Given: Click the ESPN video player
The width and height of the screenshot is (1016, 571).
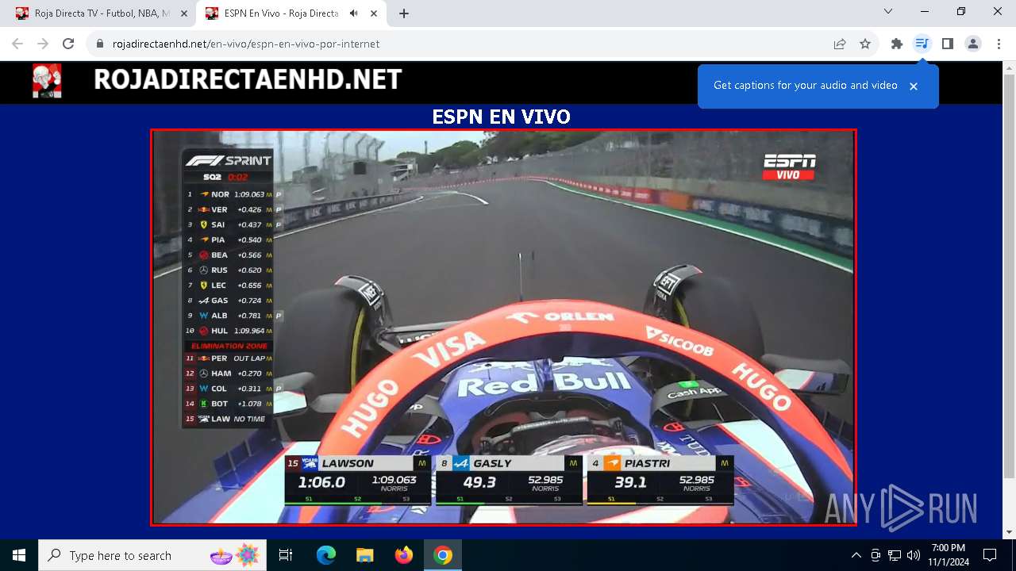Looking at the screenshot, I should 503,327.
